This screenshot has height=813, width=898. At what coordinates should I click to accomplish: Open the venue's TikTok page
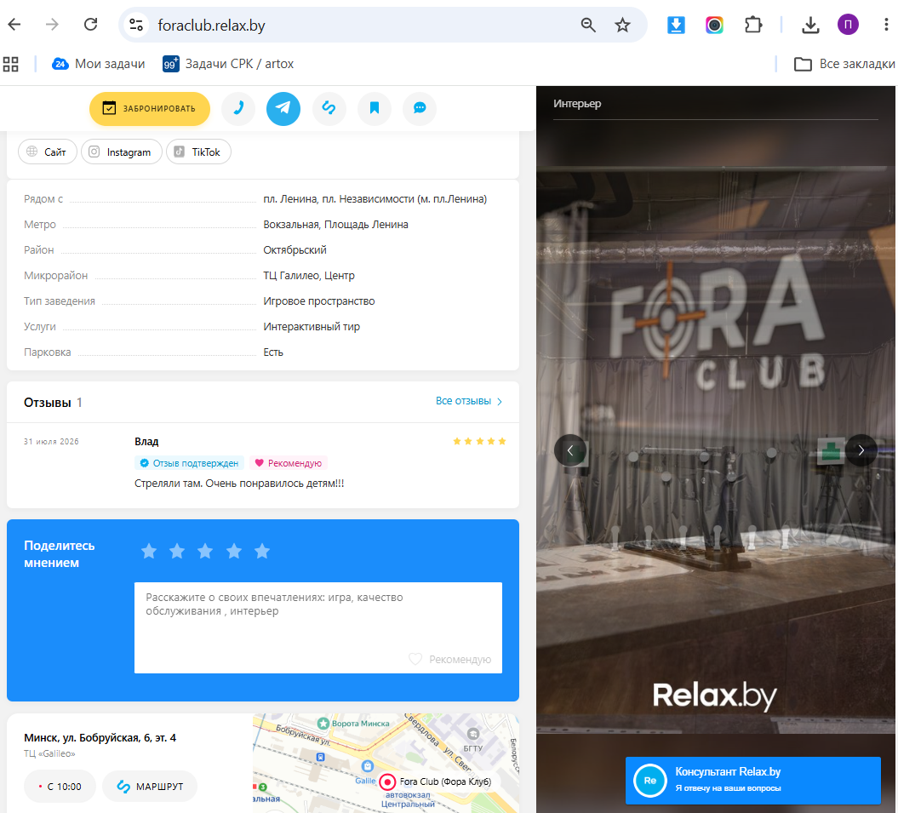[198, 152]
